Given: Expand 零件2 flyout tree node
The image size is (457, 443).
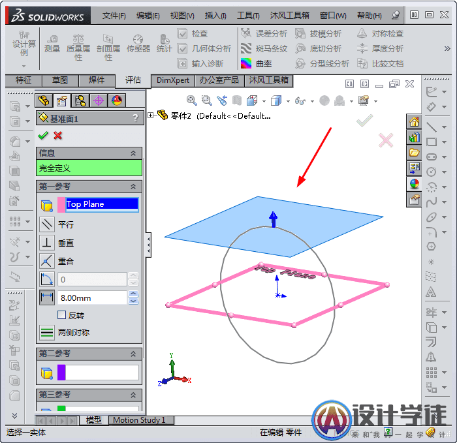Looking at the screenshot, I should (x=150, y=115).
